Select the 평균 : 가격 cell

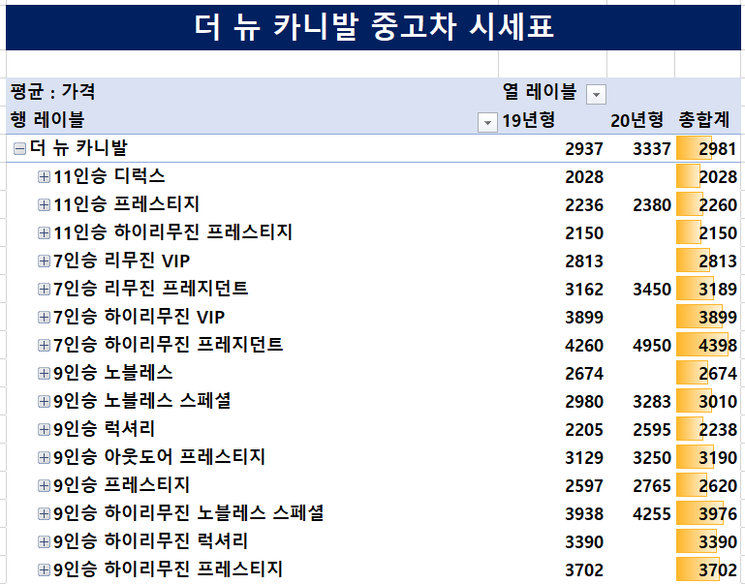pyautogui.click(x=52, y=91)
